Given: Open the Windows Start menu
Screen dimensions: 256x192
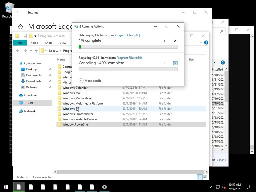Looking at the screenshot, I should coord(6,187).
